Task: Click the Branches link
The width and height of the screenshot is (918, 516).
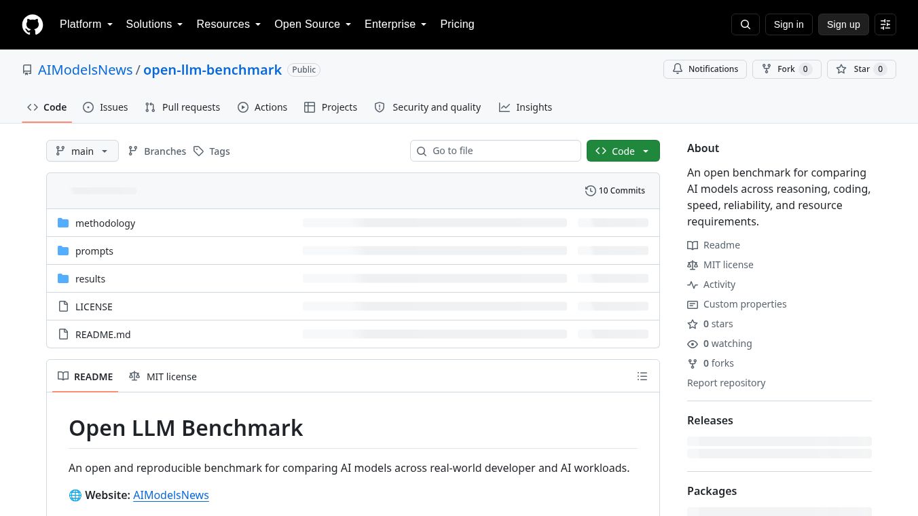Action: (x=157, y=151)
